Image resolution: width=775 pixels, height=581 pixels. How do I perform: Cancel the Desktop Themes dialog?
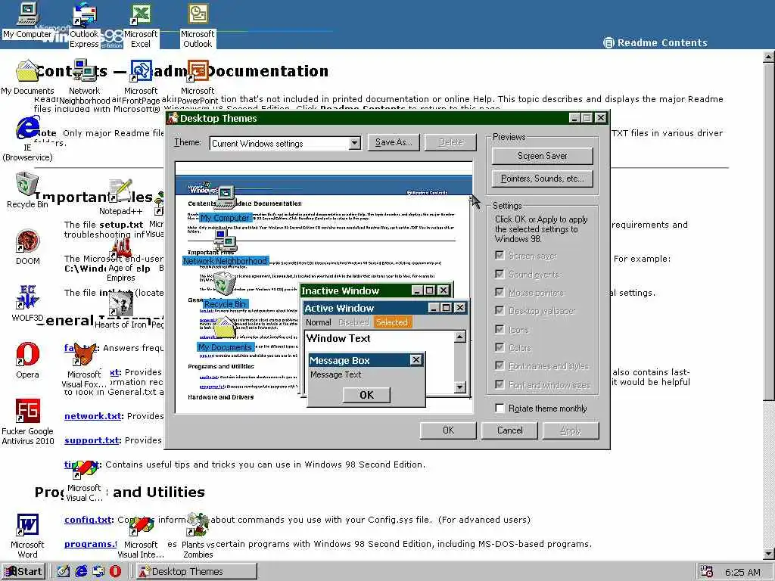(x=509, y=430)
